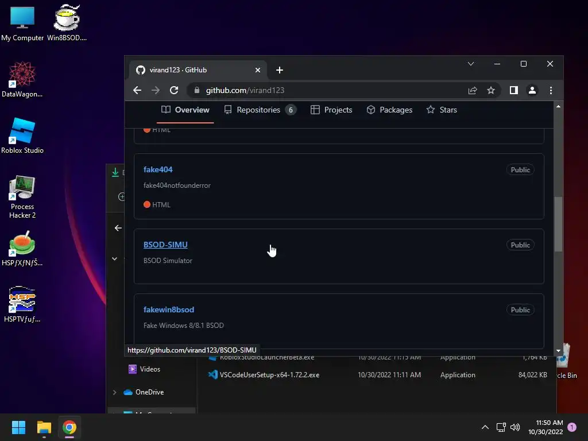Open the HSPTV desktop shortcut
The height and width of the screenshot is (441, 588).
(x=22, y=304)
